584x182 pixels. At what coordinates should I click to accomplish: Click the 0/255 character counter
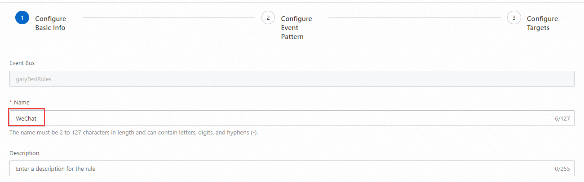click(x=562, y=169)
